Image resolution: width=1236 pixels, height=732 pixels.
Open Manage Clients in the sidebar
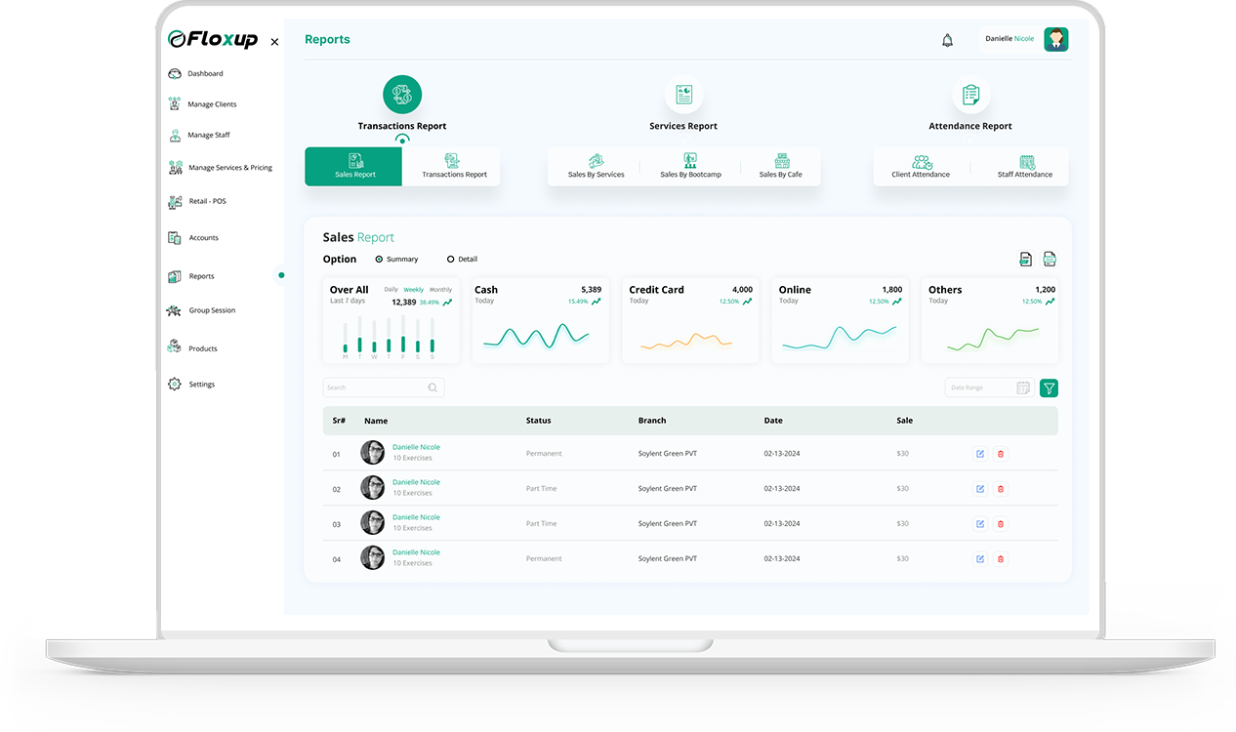click(x=203, y=103)
